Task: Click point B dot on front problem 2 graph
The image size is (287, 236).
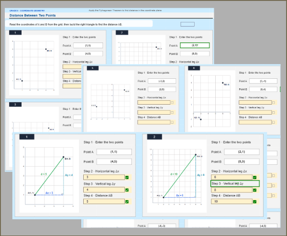Action: (x=196, y=155)
